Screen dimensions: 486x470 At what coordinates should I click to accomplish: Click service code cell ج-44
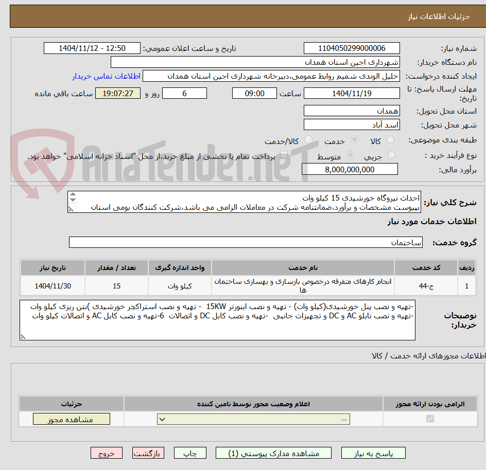coord(426,286)
